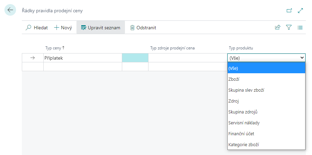
Task: Click the Příplatek price type cell
Action: 82,58
